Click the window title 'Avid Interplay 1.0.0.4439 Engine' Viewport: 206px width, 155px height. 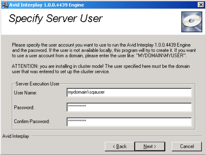tap(47, 5)
